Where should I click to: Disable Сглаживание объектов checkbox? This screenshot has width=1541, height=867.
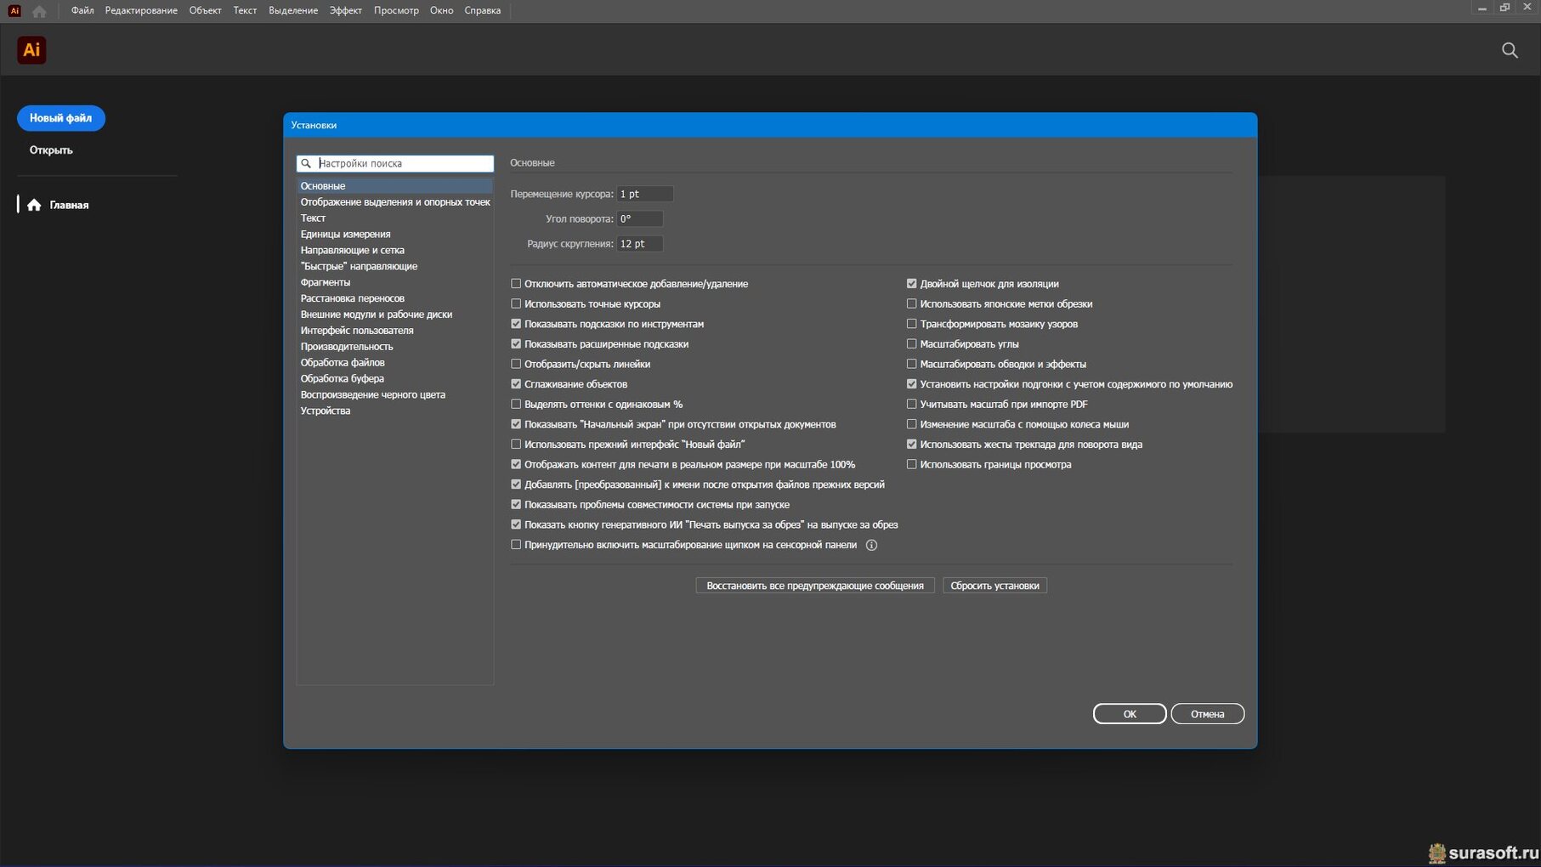(516, 384)
